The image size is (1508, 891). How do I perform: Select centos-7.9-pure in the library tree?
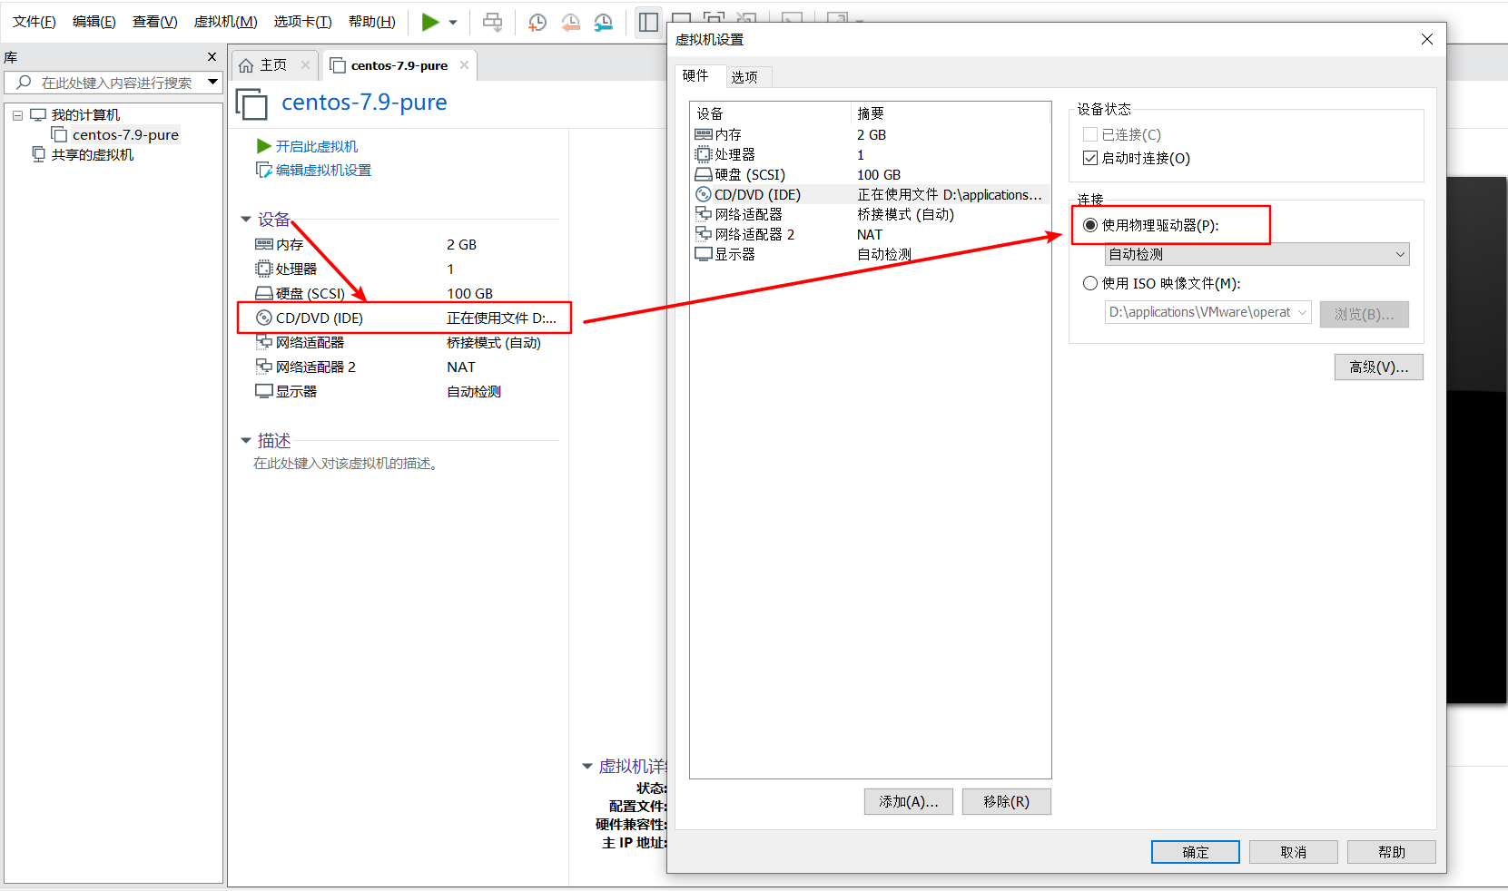coord(125,135)
